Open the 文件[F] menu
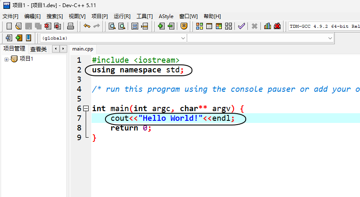Image resolution: width=360 pixels, height=197 pixels. (x=11, y=16)
